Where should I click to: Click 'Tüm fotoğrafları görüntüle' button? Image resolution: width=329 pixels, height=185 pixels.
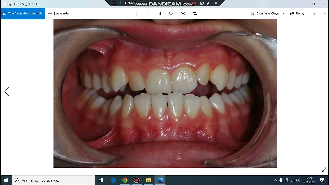pyautogui.click(x=23, y=14)
